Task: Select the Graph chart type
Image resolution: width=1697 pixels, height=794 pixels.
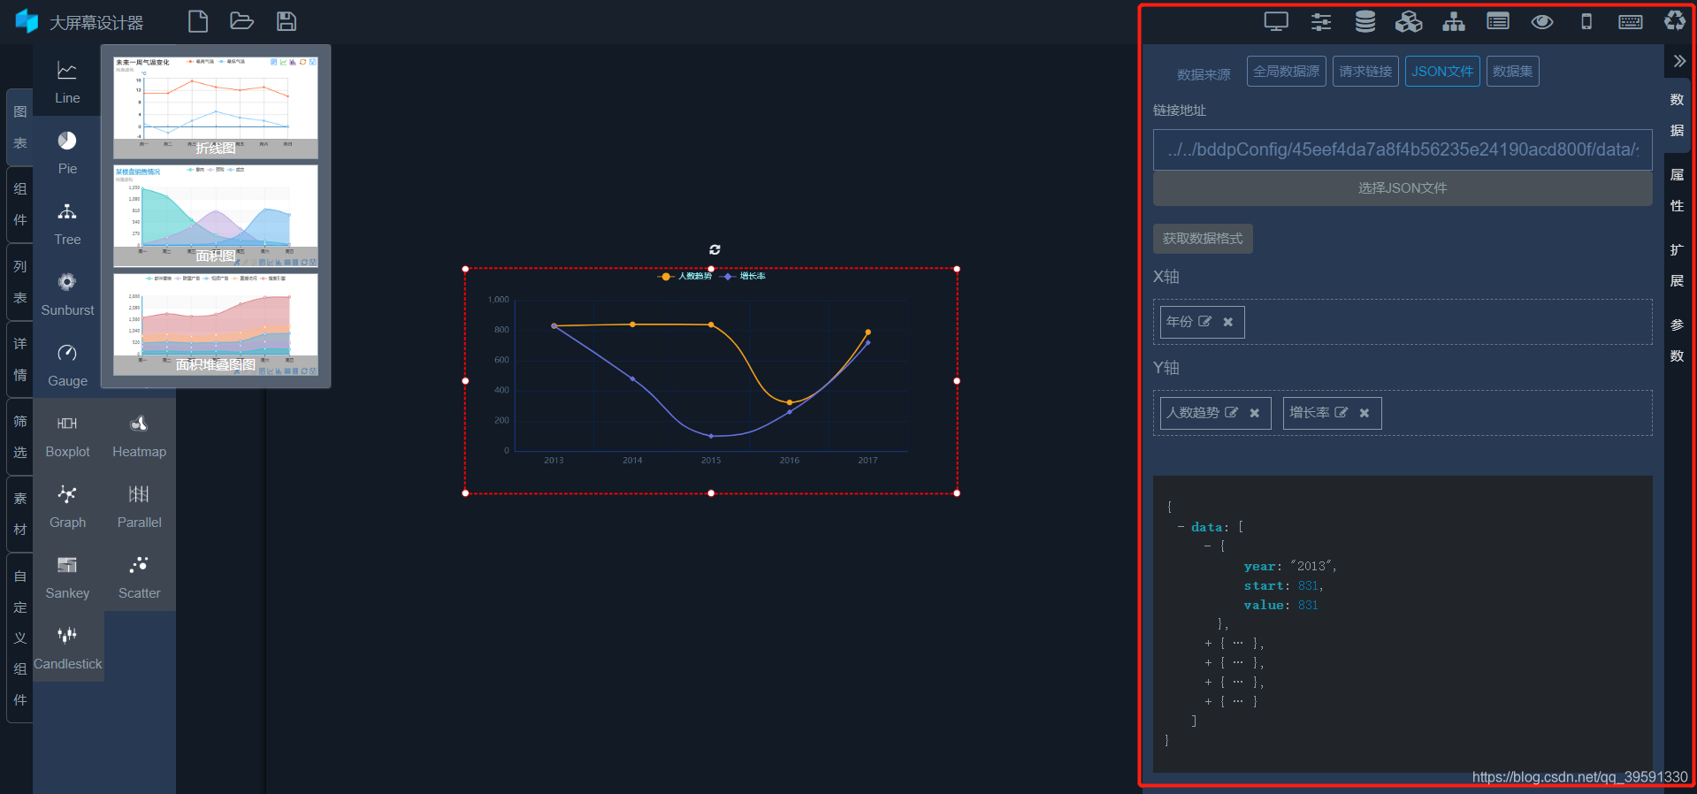Action: (x=67, y=507)
